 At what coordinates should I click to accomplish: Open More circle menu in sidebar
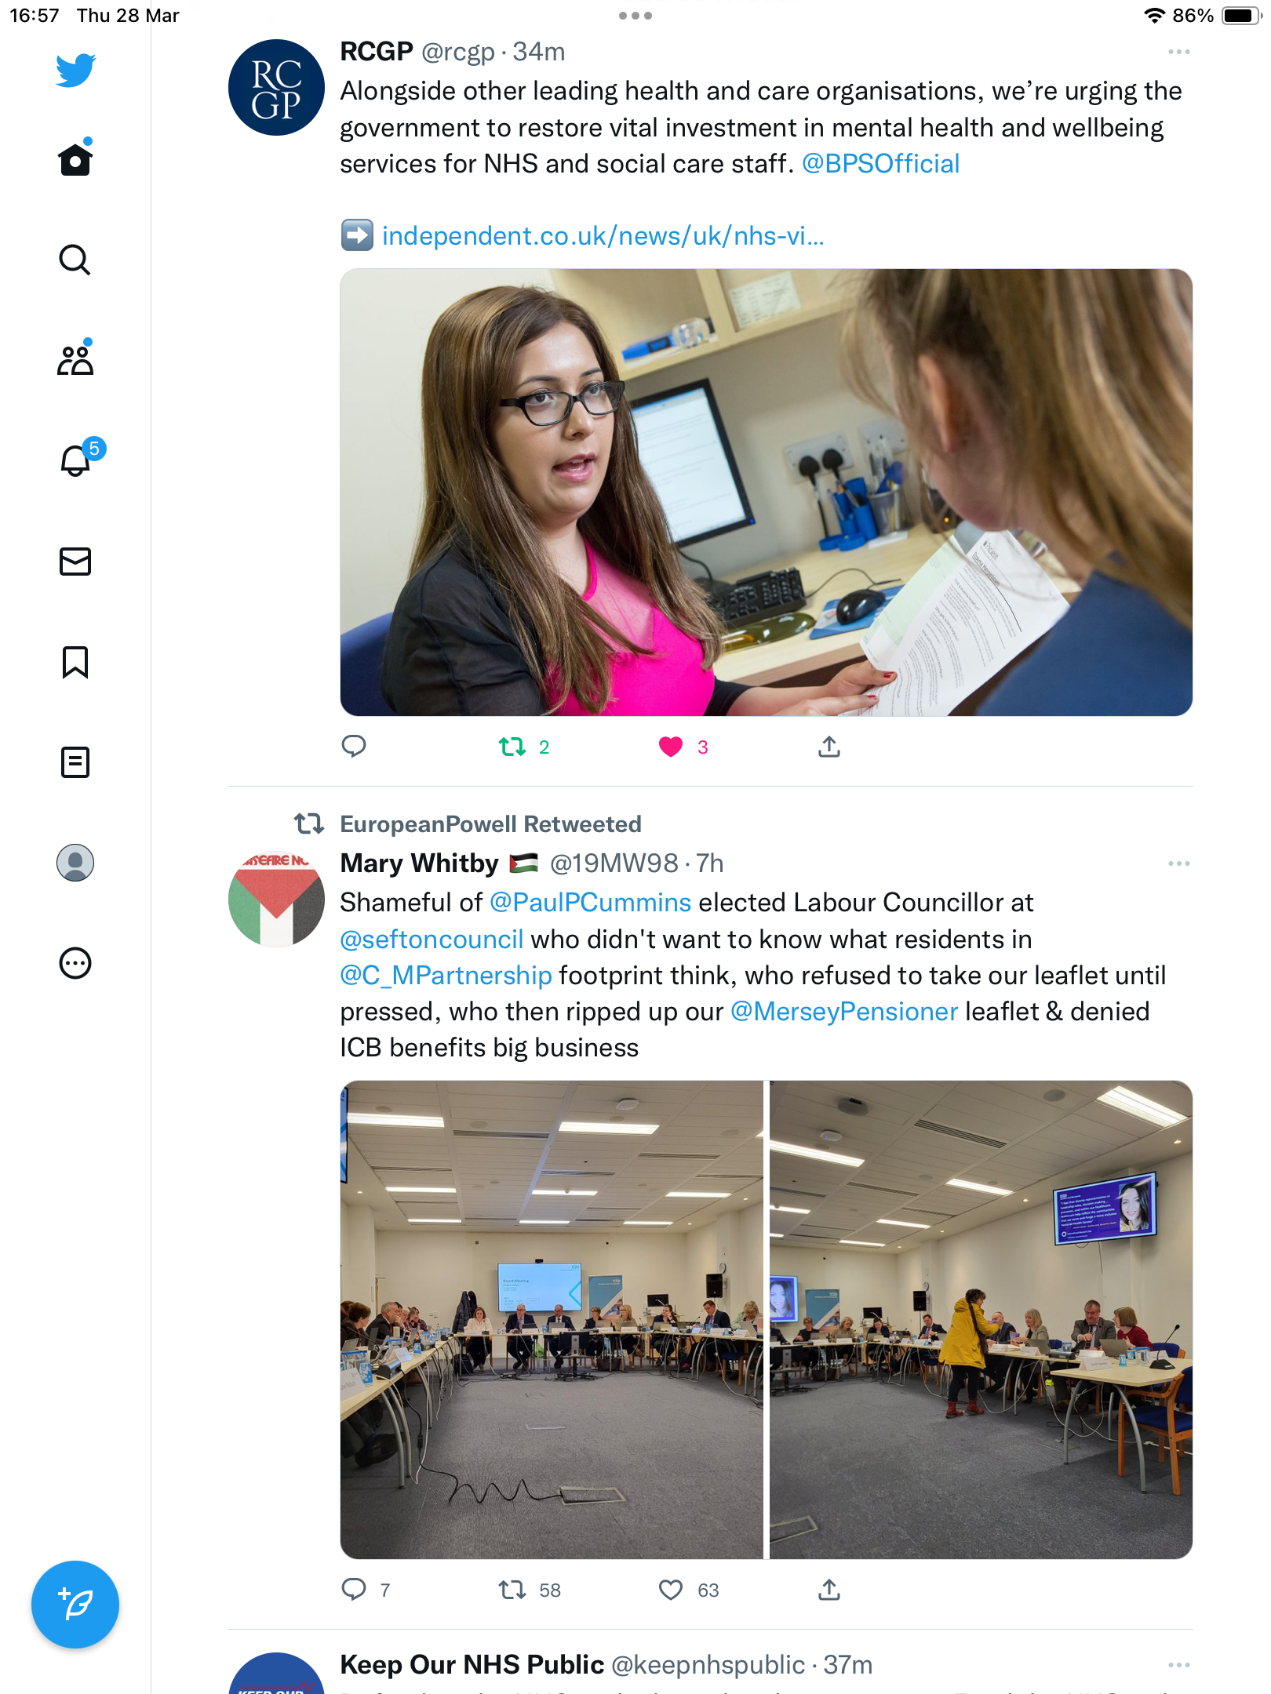[x=75, y=963]
